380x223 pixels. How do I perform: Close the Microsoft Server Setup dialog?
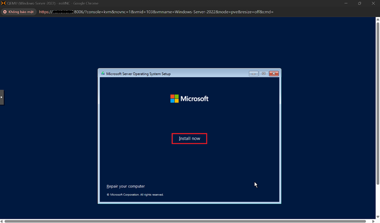274,73
